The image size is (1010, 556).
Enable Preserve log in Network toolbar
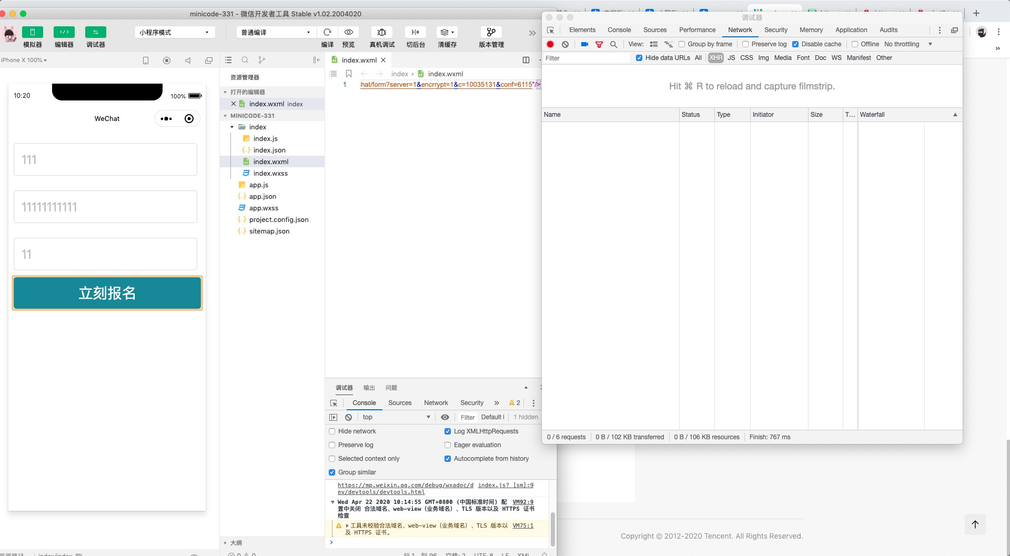[x=745, y=44]
